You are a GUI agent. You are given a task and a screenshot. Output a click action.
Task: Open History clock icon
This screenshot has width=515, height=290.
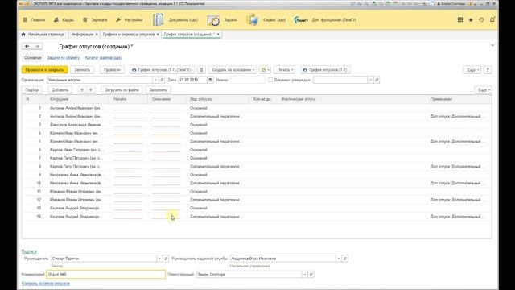[x=481, y=19]
